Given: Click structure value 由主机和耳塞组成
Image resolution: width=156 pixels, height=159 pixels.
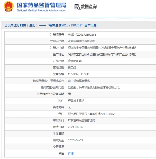Looking at the screenshot, I should click(79, 81).
